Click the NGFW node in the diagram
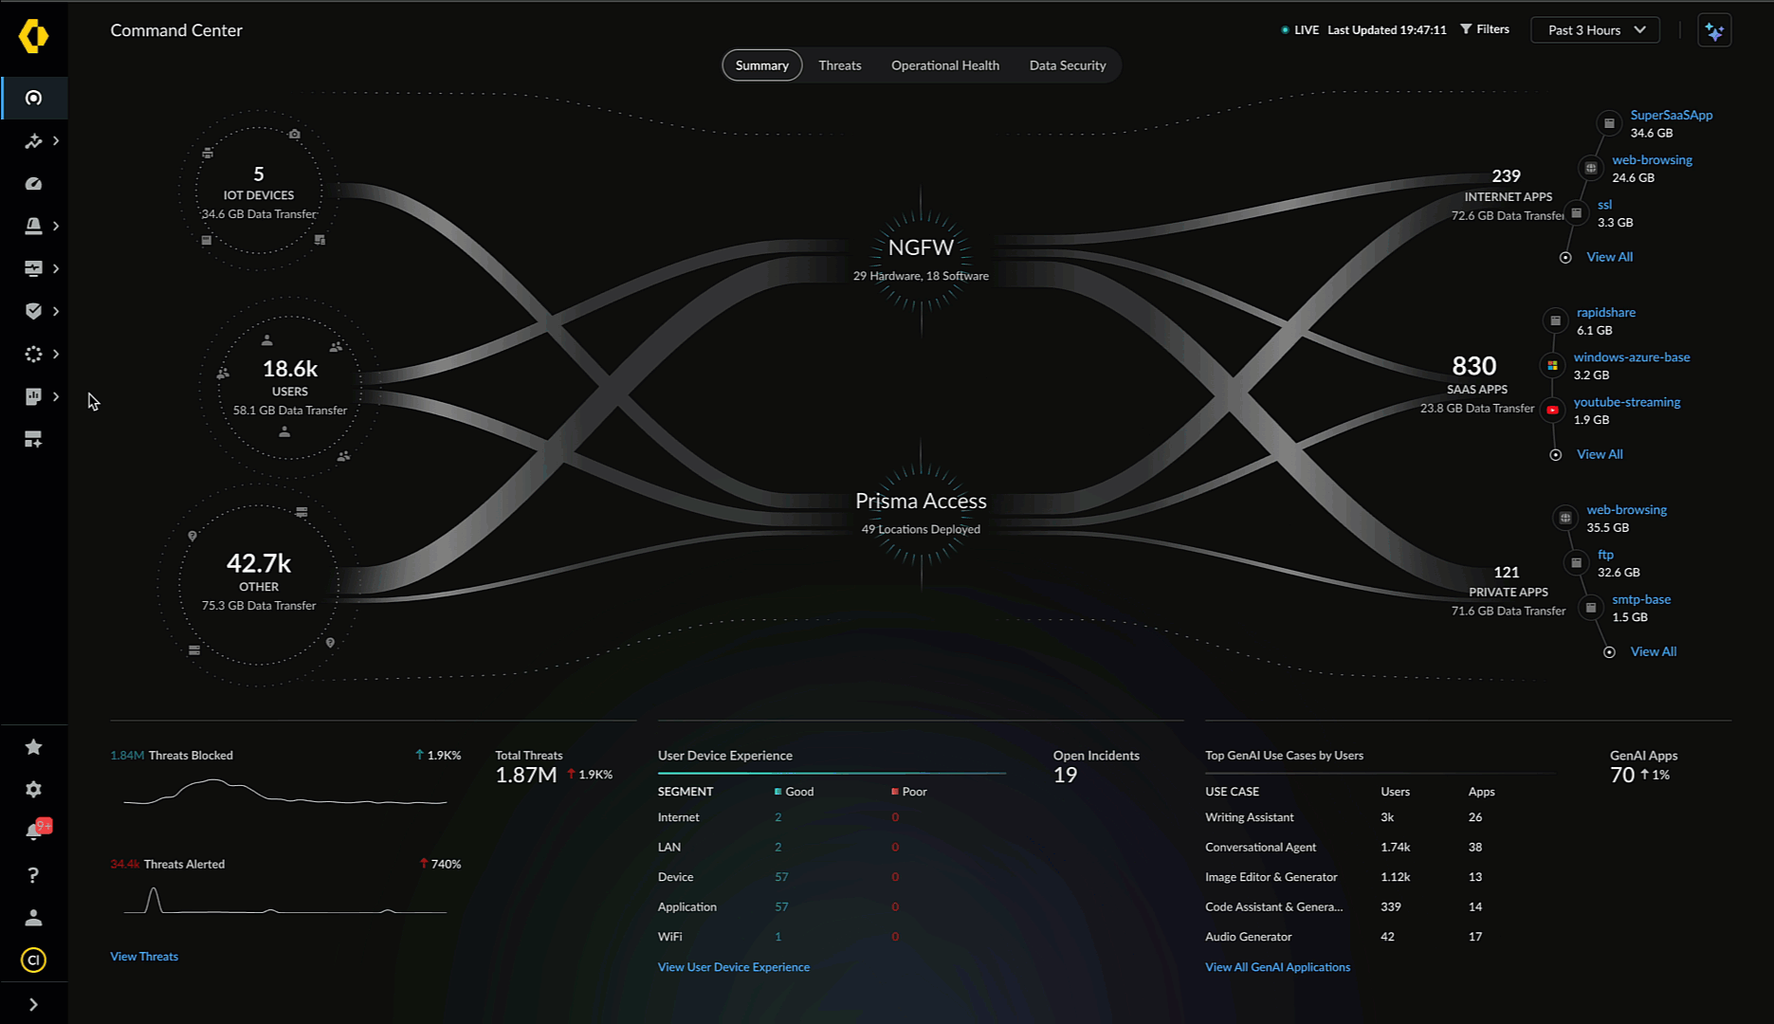Image resolution: width=1774 pixels, height=1024 pixels. (921, 248)
